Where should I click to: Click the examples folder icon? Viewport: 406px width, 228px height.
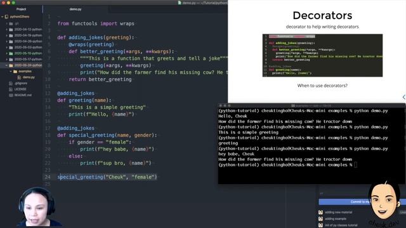(15, 72)
